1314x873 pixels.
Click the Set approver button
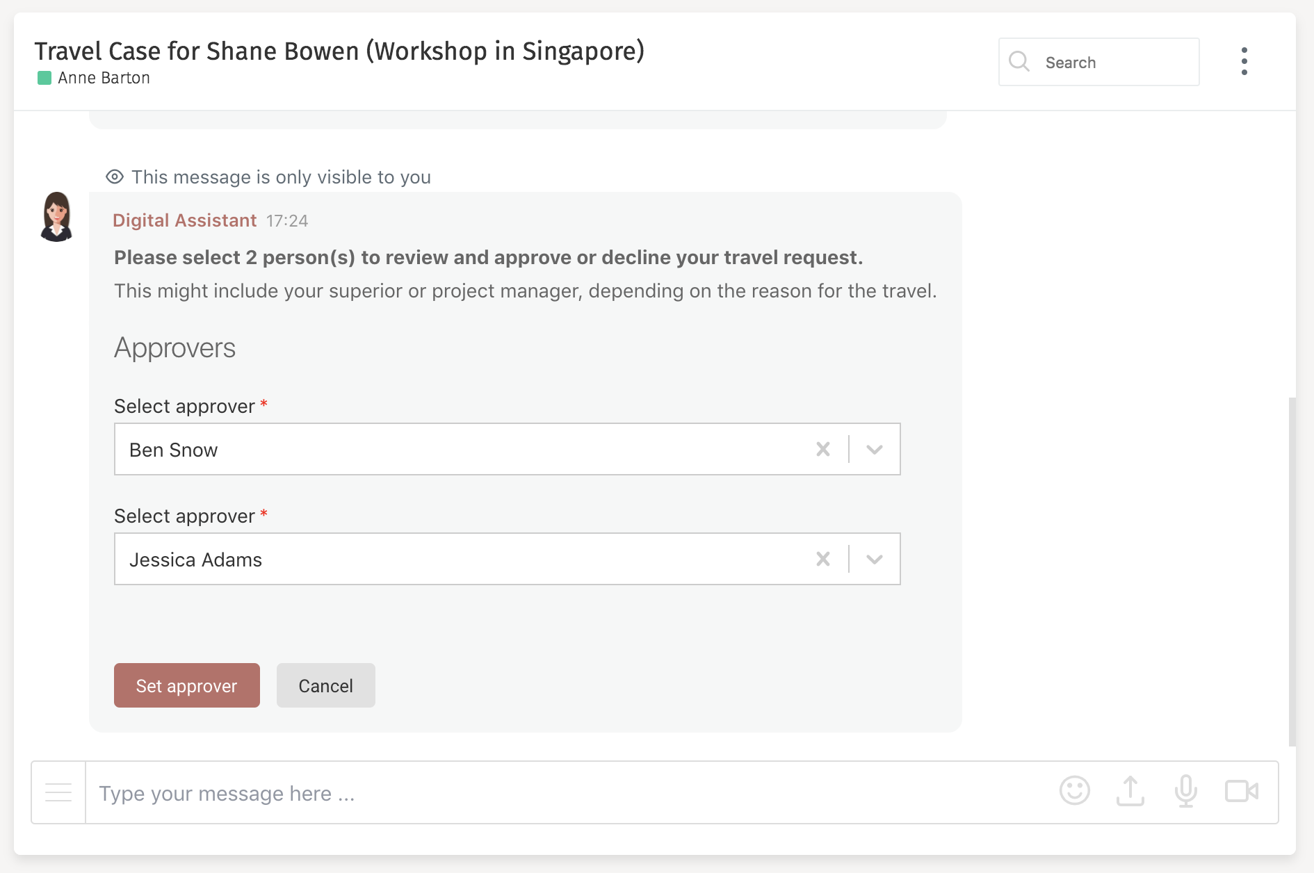click(186, 685)
